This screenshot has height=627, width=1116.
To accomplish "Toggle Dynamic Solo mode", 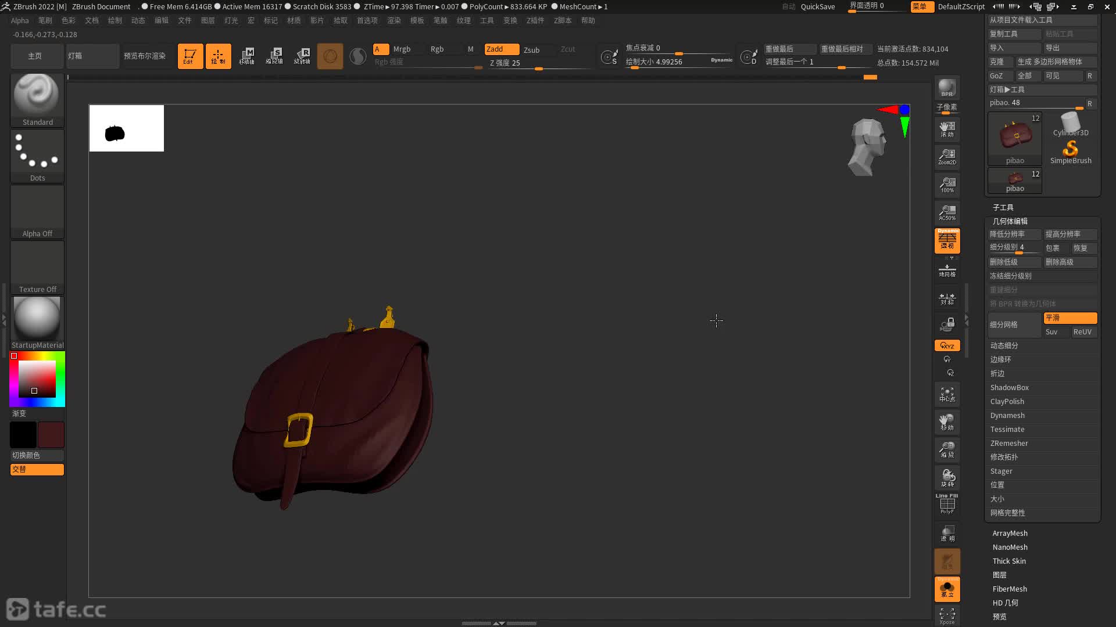I will [x=947, y=589].
